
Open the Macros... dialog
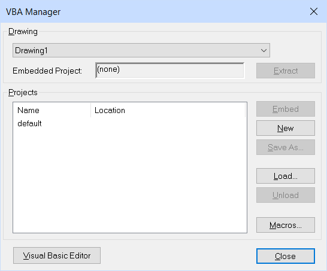coord(286,225)
